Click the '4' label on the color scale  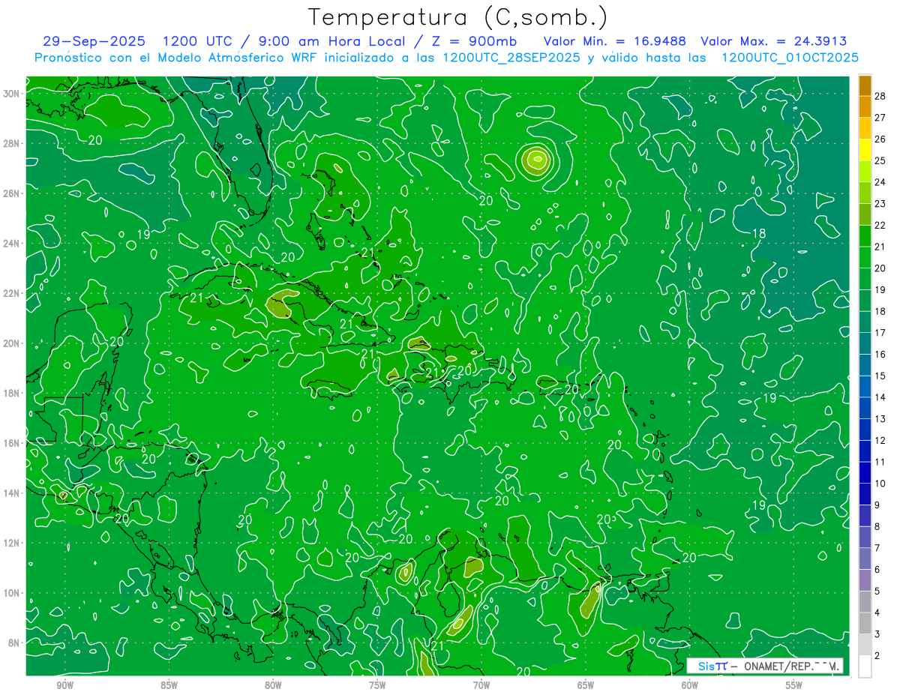(877, 613)
